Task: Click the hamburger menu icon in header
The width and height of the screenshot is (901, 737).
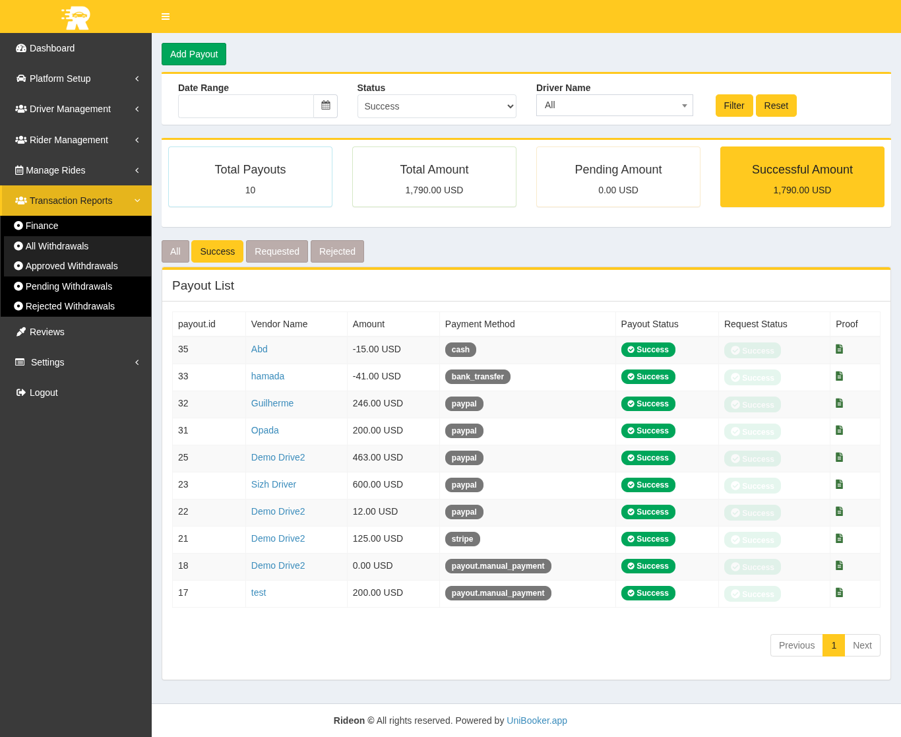Action: 166,16
